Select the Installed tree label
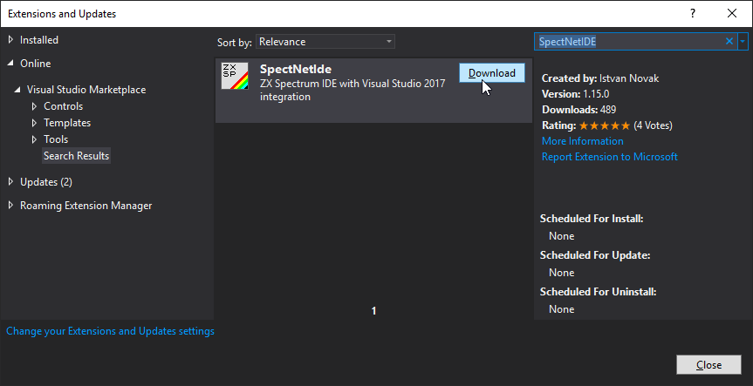 pyautogui.click(x=39, y=40)
